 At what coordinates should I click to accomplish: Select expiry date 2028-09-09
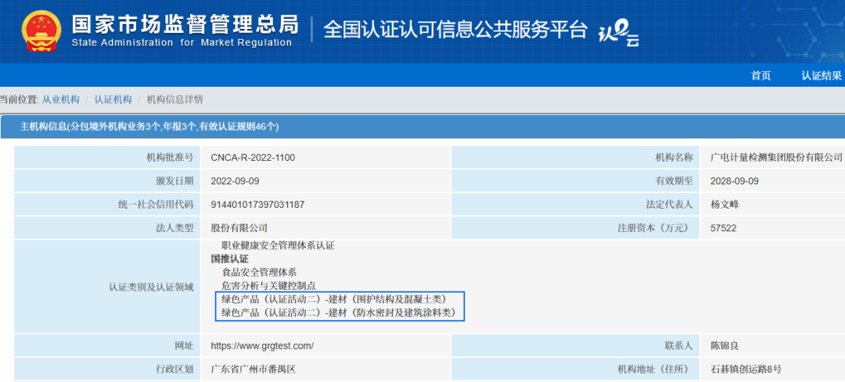735,180
